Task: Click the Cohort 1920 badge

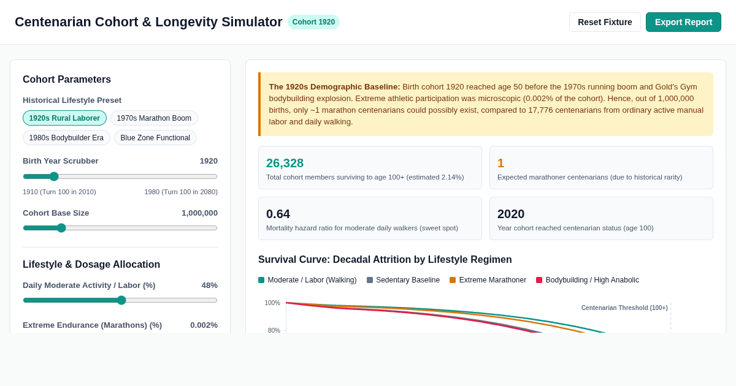Action: 313,22
